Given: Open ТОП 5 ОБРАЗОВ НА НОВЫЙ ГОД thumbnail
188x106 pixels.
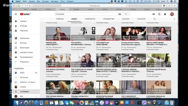Looking at the screenshot, I should (x=83, y=60).
